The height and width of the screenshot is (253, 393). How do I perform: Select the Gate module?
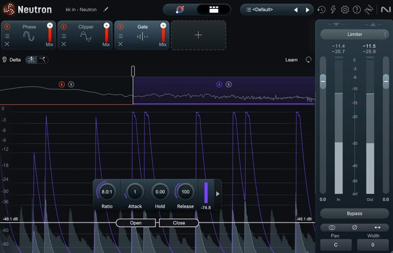point(143,34)
